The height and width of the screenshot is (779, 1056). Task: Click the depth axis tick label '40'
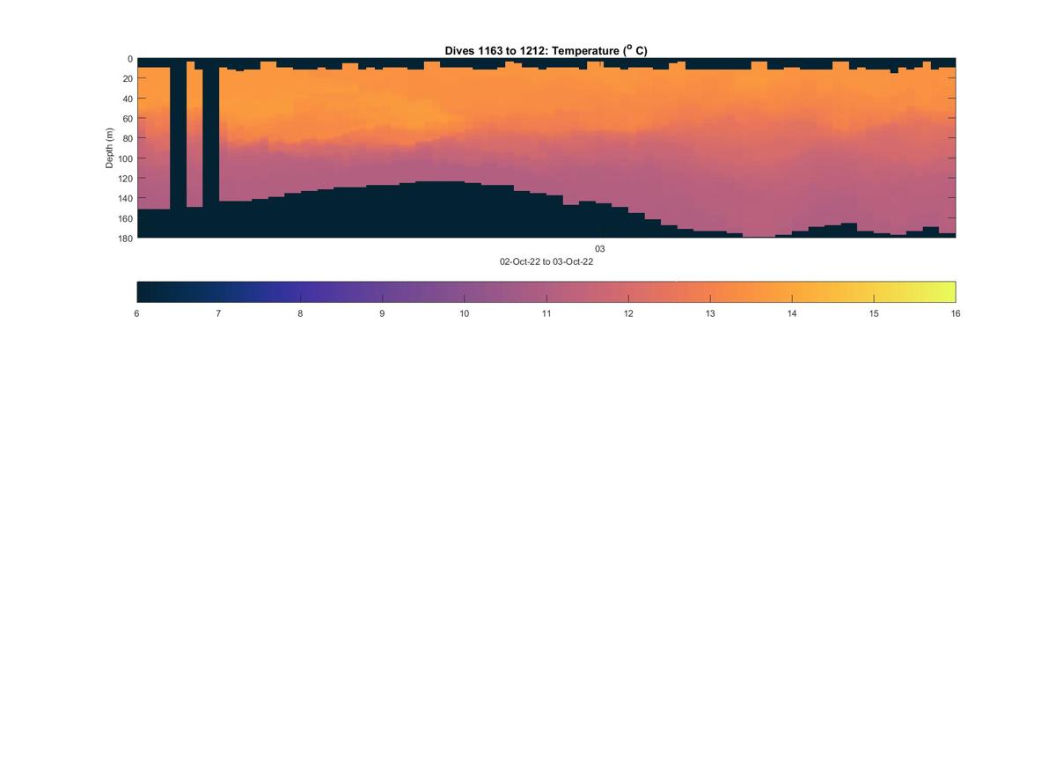coord(128,99)
